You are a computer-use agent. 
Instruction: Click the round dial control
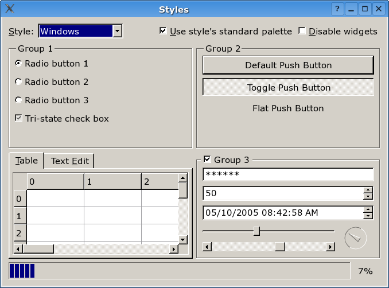pyautogui.click(x=355, y=238)
